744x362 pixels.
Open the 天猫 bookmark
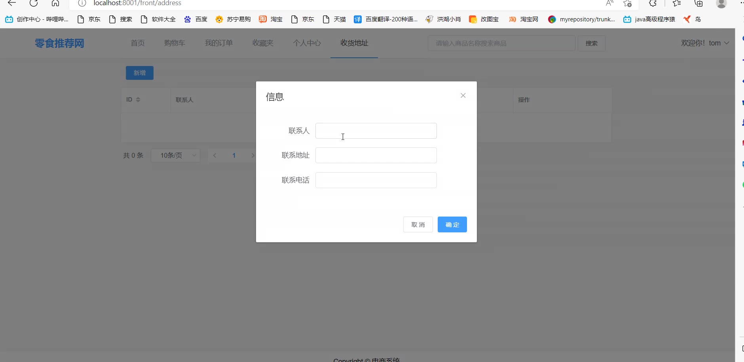334,19
